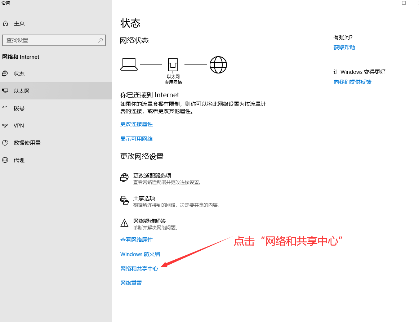Click the 数据使用量 pie chart icon
This screenshot has height=322, width=419.
[5, 143]
